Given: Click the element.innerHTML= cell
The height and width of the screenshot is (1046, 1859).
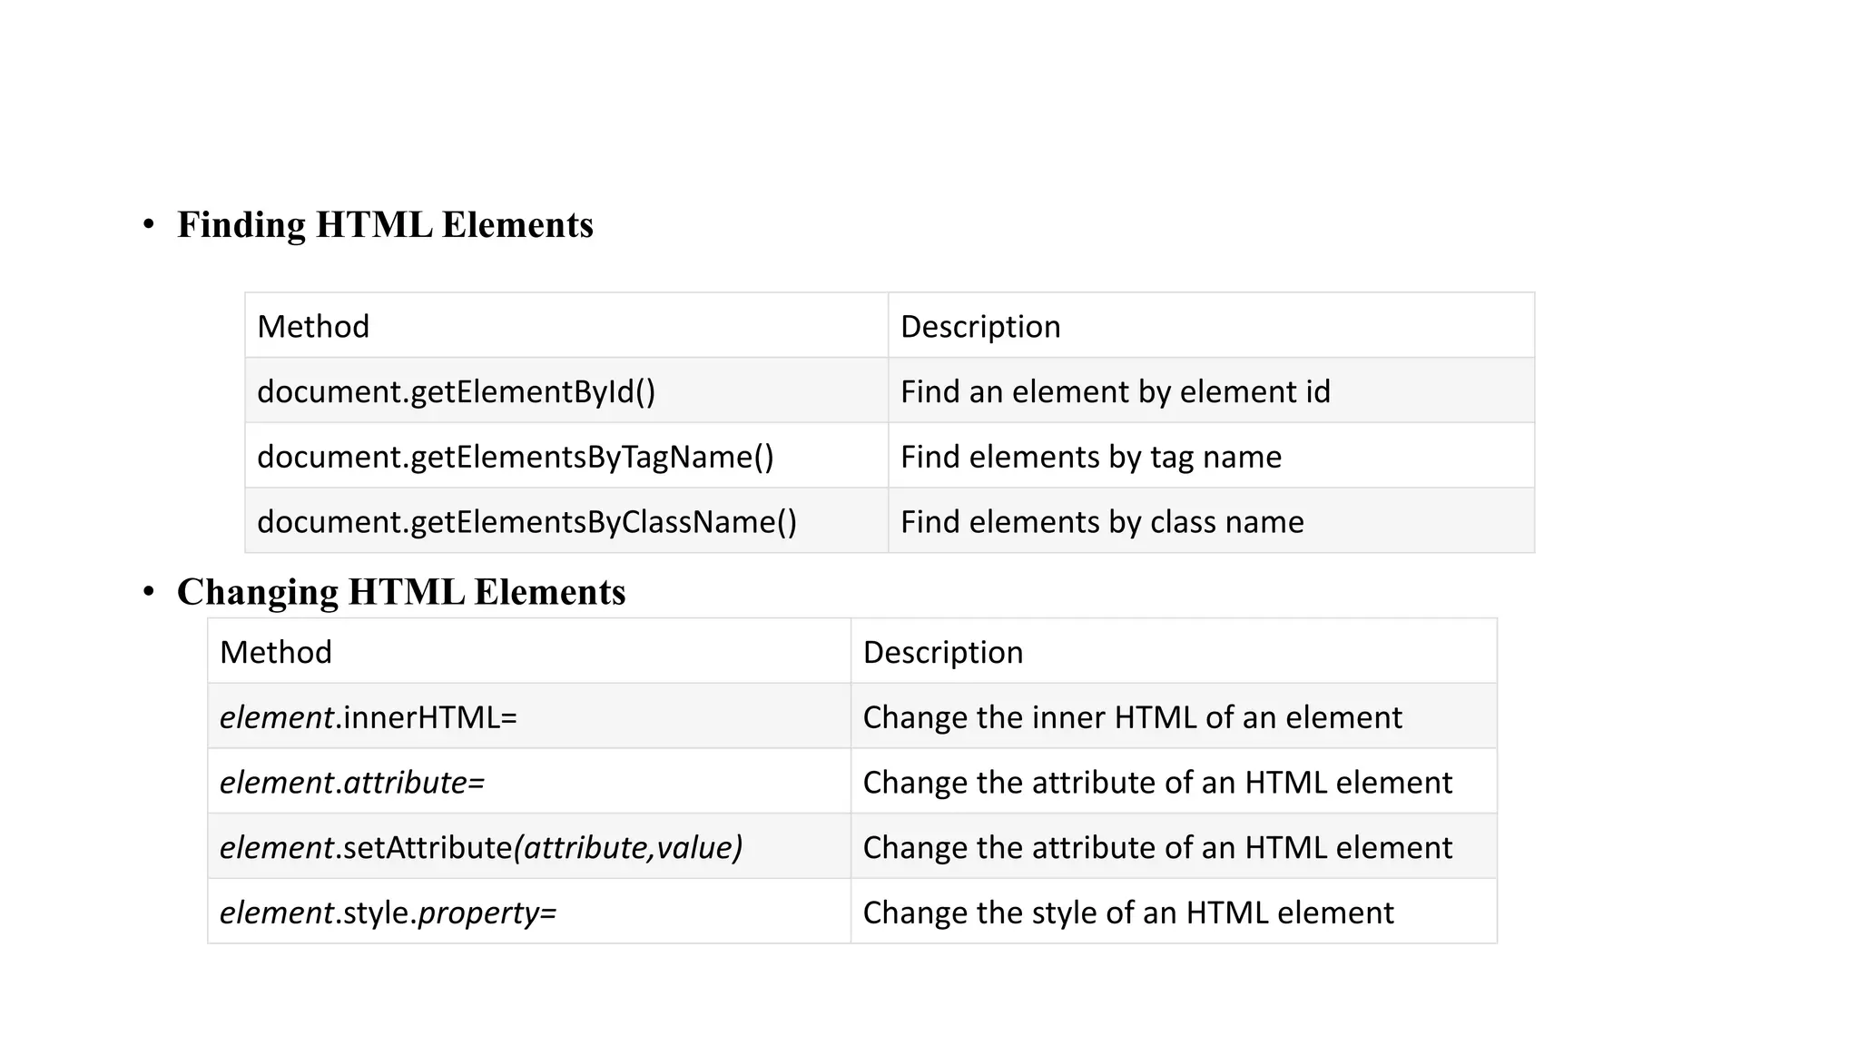Looking at the screenshot, I should click(368, 718).
